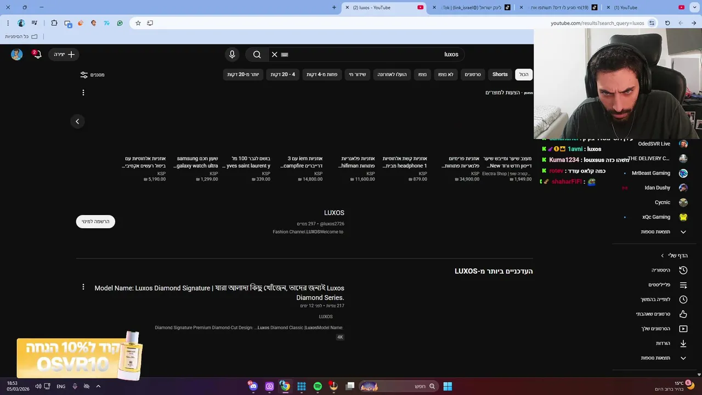702x395 pixels.
Task: Click the 7TV extension icon
Action: coord(107,23)
